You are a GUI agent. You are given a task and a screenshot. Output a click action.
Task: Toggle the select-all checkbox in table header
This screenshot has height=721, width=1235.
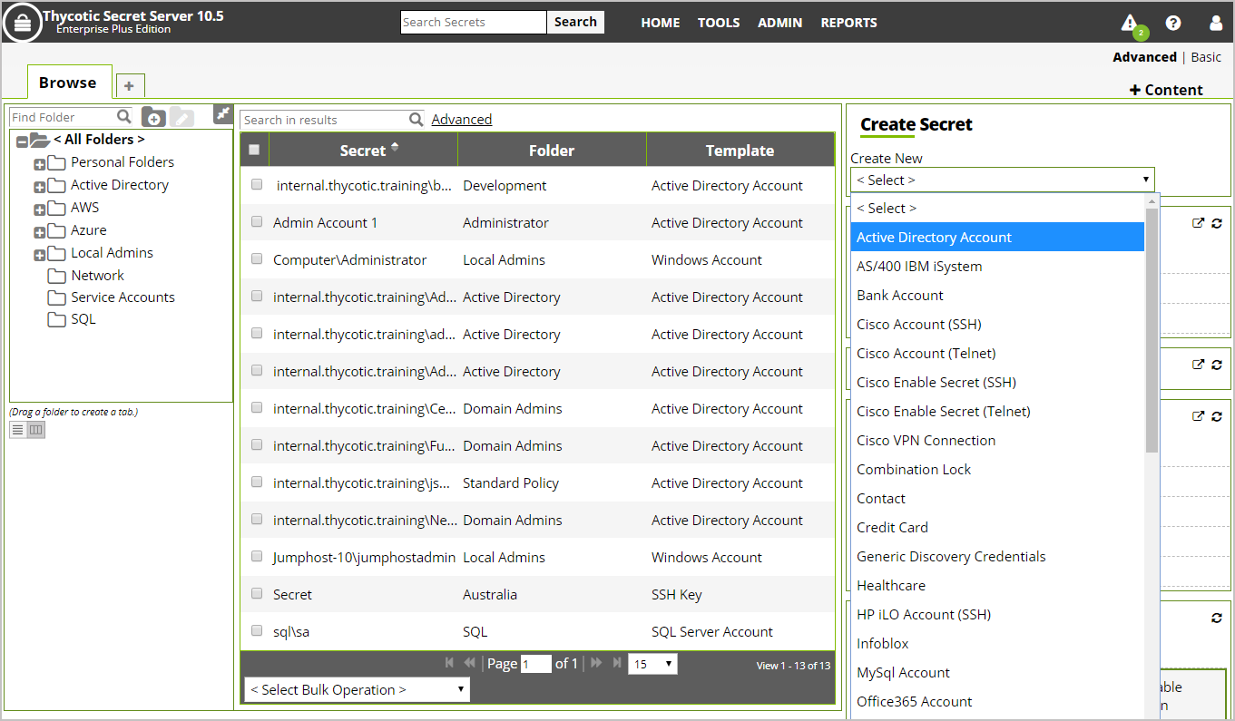[254, 150]
